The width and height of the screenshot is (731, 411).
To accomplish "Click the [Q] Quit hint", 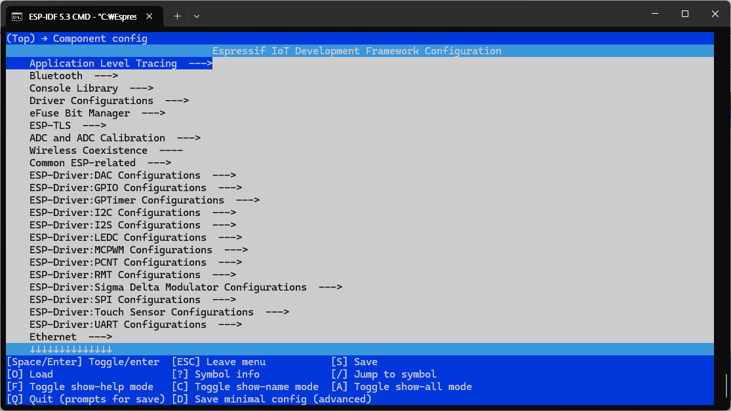I will 86,399.
